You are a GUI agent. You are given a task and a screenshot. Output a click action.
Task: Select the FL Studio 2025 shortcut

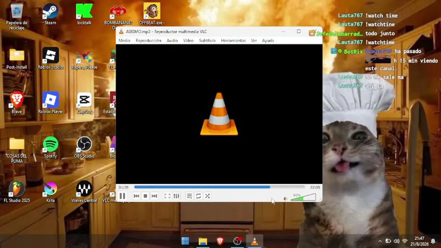pyautogui.click(x=17, y=192)
